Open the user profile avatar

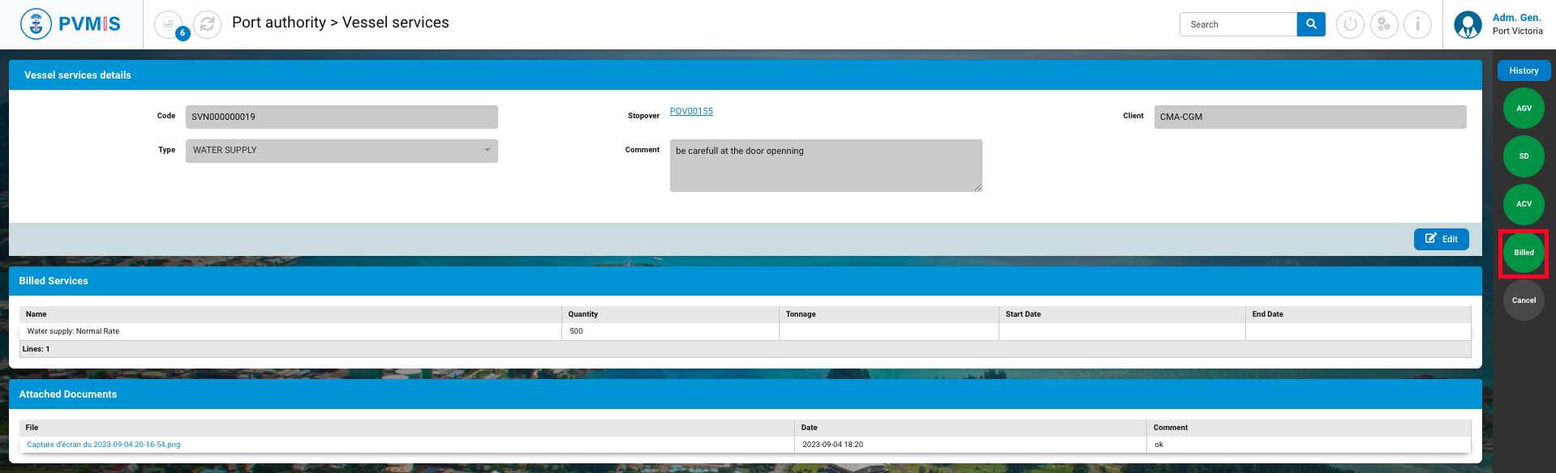point(1468,24)
